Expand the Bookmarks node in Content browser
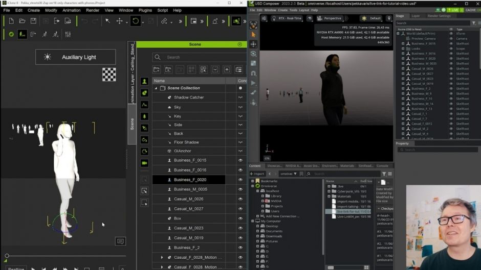Image resolution: width=481 pixels, height=270 pixels. (x=253, y=181)
